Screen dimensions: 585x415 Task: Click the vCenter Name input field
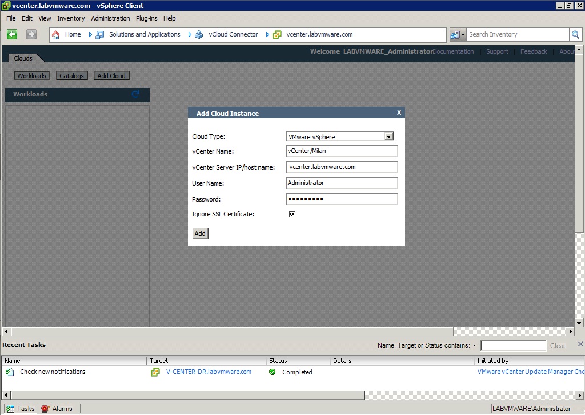click(x=342, y=151)
